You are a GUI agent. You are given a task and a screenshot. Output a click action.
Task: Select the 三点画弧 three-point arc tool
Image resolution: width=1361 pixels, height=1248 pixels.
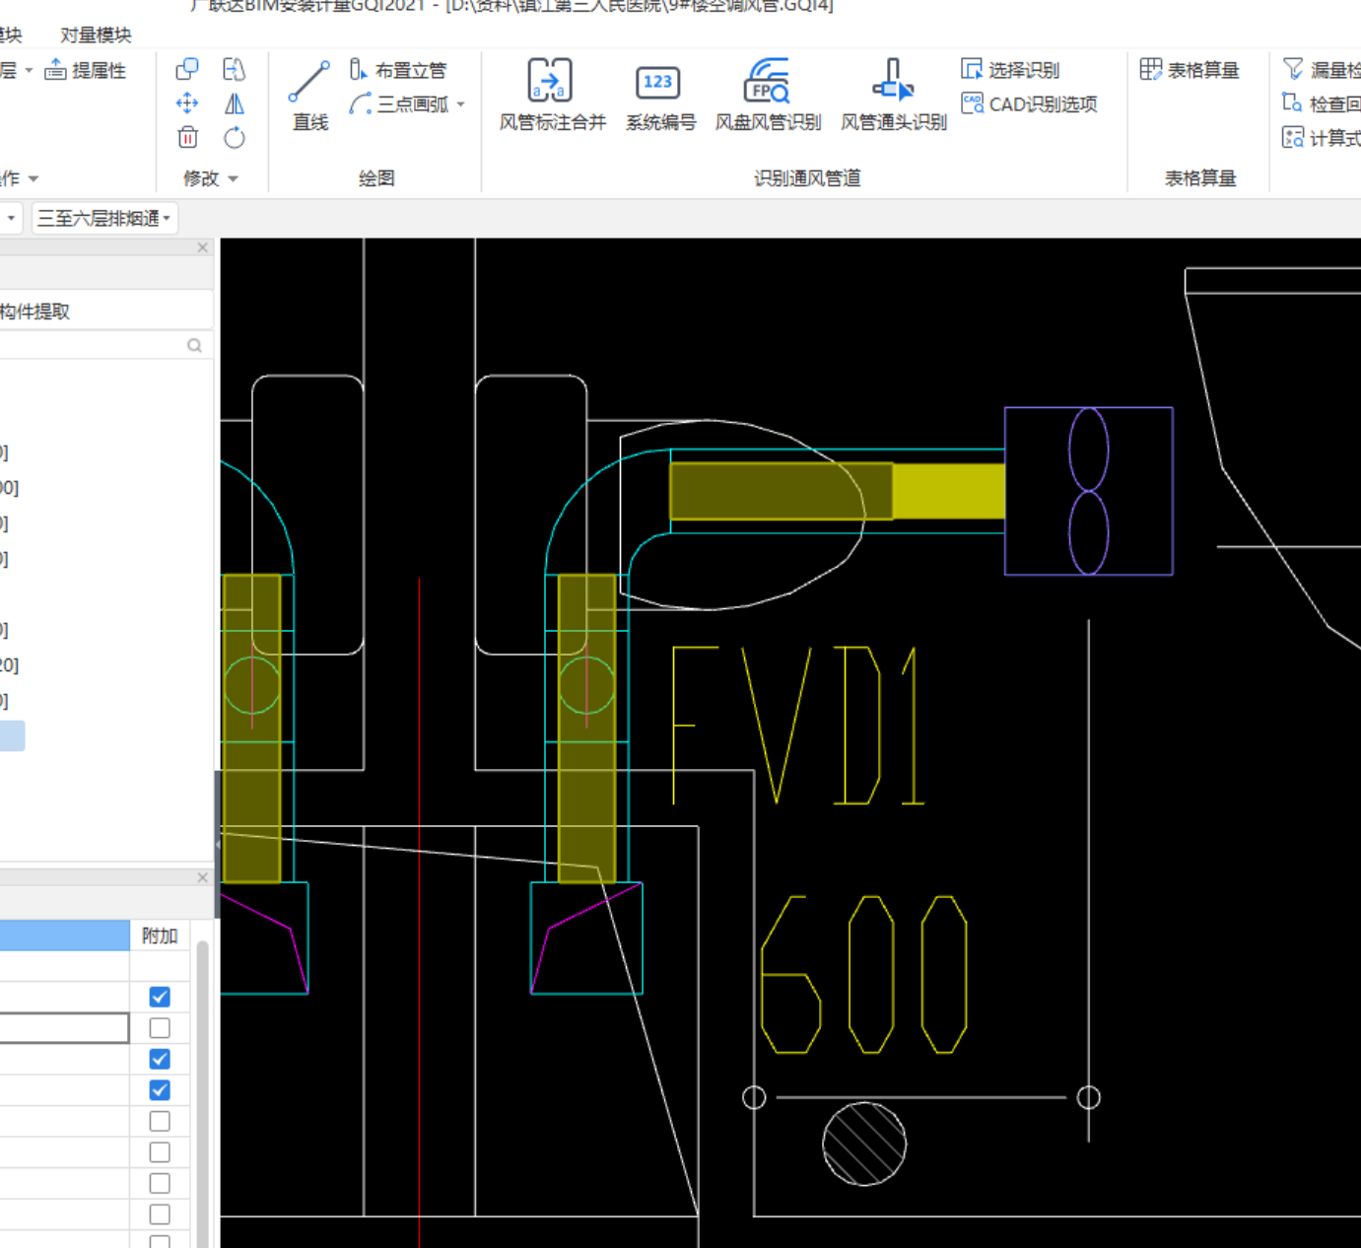coord(400,104)
